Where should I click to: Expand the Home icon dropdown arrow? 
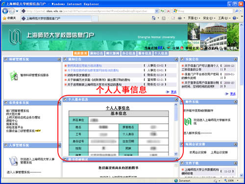pyautogui.click(x=158, y=18)
